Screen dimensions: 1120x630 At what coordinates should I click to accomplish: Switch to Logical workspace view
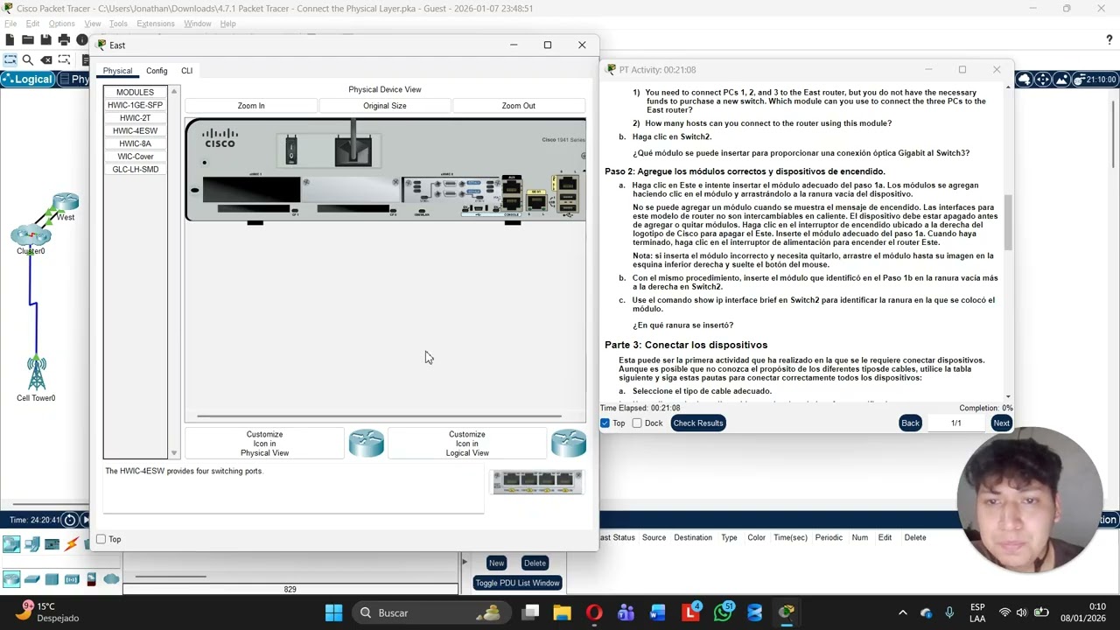[x=27, y=79]
